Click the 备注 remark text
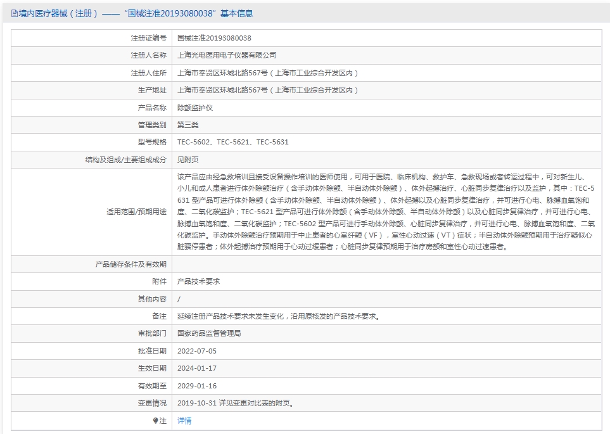This screenshot has width=610, height=434. [278, 316]
